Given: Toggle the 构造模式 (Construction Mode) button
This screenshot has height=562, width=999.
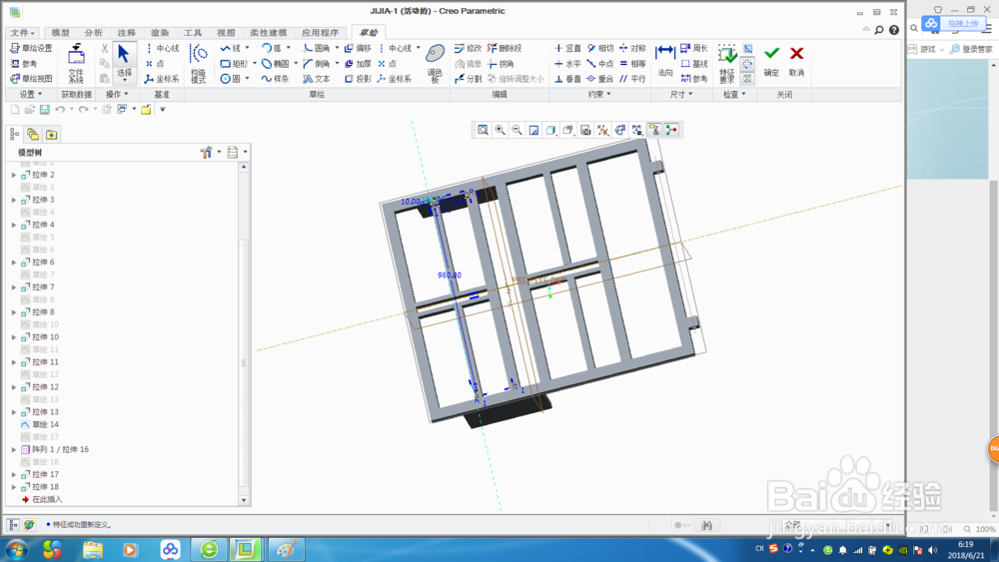Looking at the screenshot, I should [198, 64].
